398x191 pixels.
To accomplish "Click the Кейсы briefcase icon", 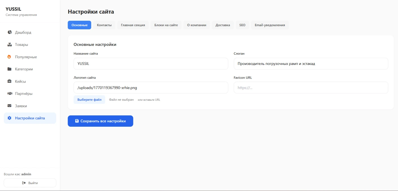I will coord(9,81).
